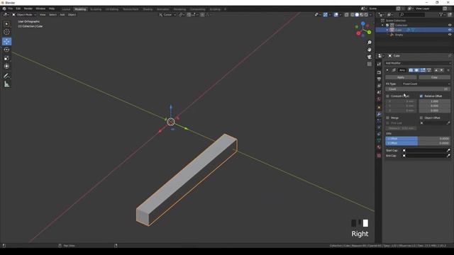
Task: Open the viewport View menu
Action: [43, 14]
